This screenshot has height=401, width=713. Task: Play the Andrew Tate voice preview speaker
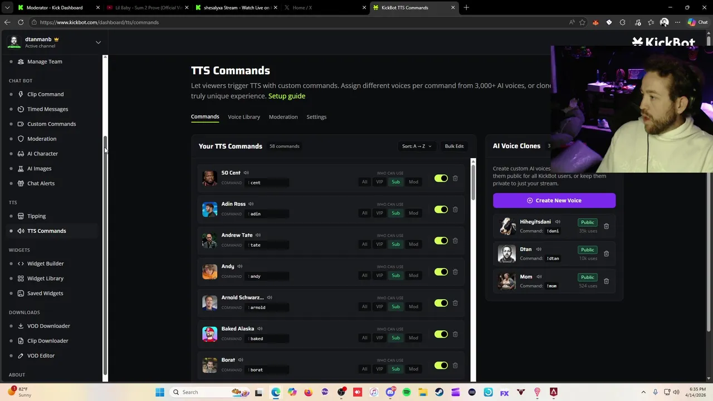pos(258,235)
